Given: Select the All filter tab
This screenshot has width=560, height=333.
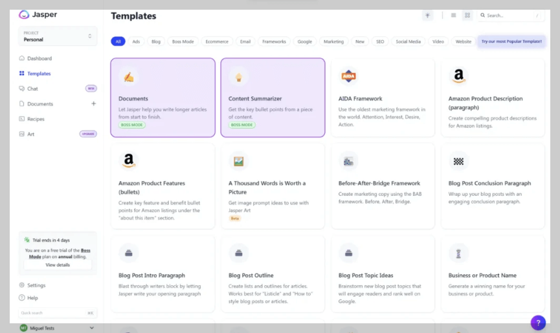Looking at the screenshot, I should [118, 41].
